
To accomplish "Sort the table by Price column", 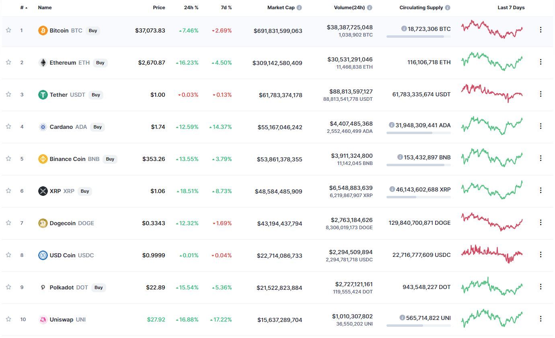I will [159, 8].
